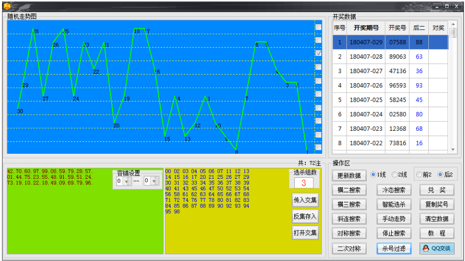
Task: Select the row with 180407-027
Action: [x=390, y=71]
